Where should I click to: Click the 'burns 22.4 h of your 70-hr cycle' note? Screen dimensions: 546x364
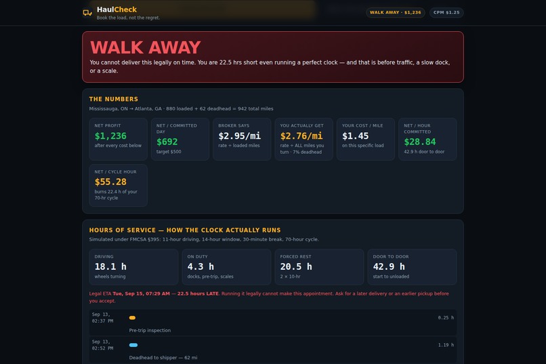pos(116,195)
